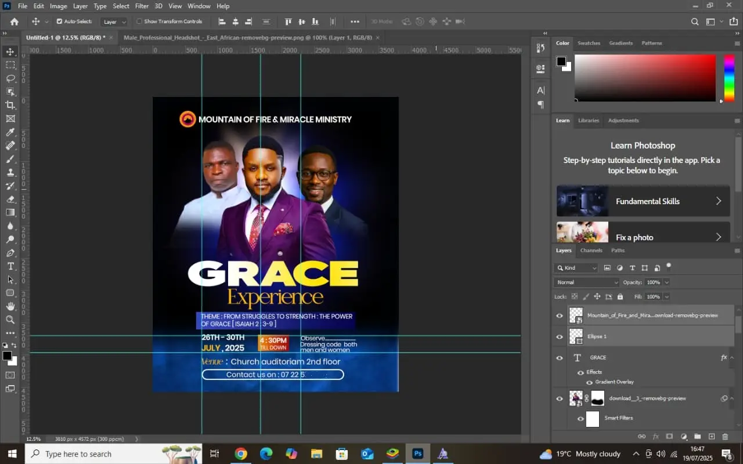Toggle Gradient Overlay effect visibility

[x=589, y=382]
